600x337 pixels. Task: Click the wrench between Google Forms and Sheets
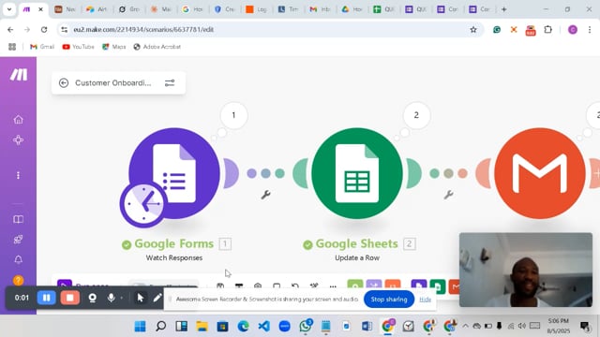[265, 195]
